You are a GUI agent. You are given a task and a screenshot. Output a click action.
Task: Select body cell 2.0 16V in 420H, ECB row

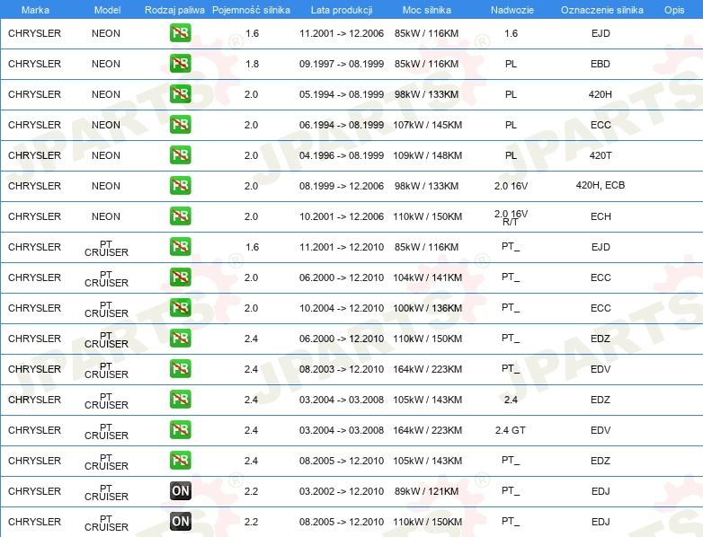(511, 186)
